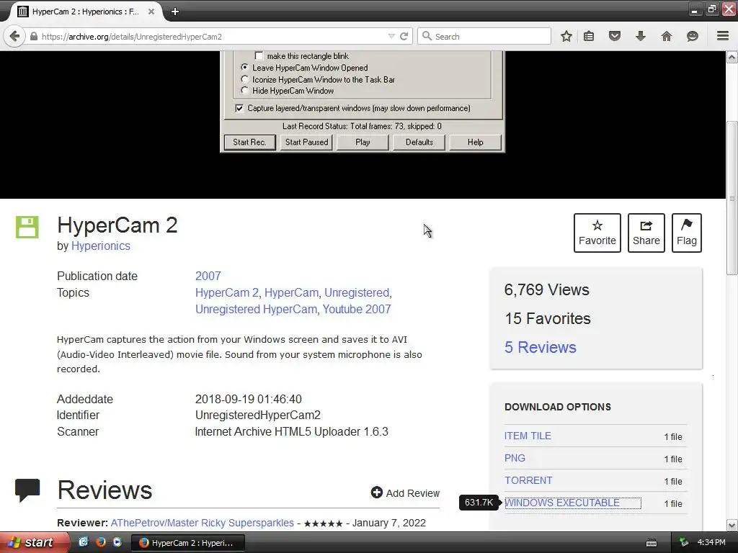Click the Windows Media Player quick launch icon
Screen dimensions: 738x553
tap(117, 541)
